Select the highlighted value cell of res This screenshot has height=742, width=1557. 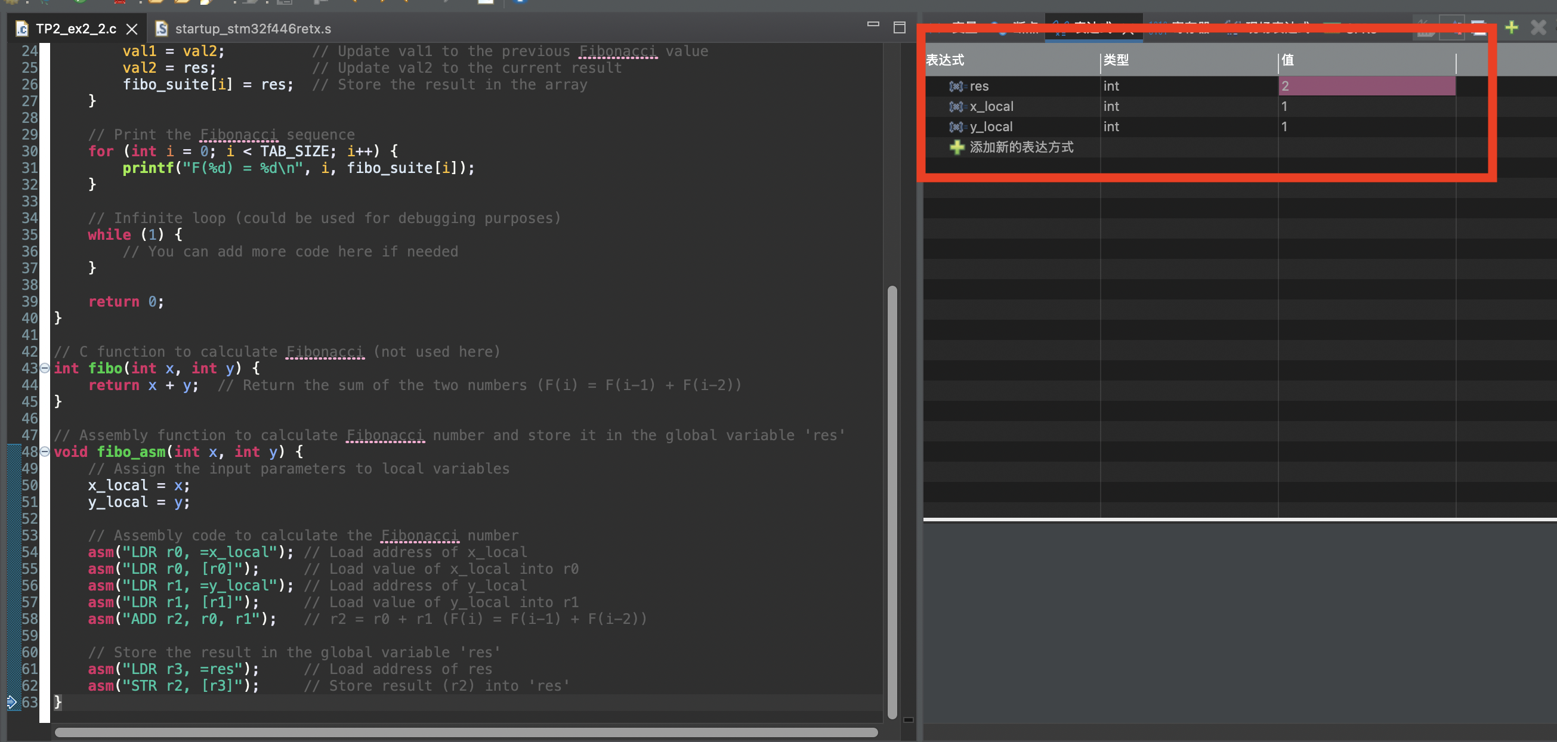click(x=1366, y=86)
